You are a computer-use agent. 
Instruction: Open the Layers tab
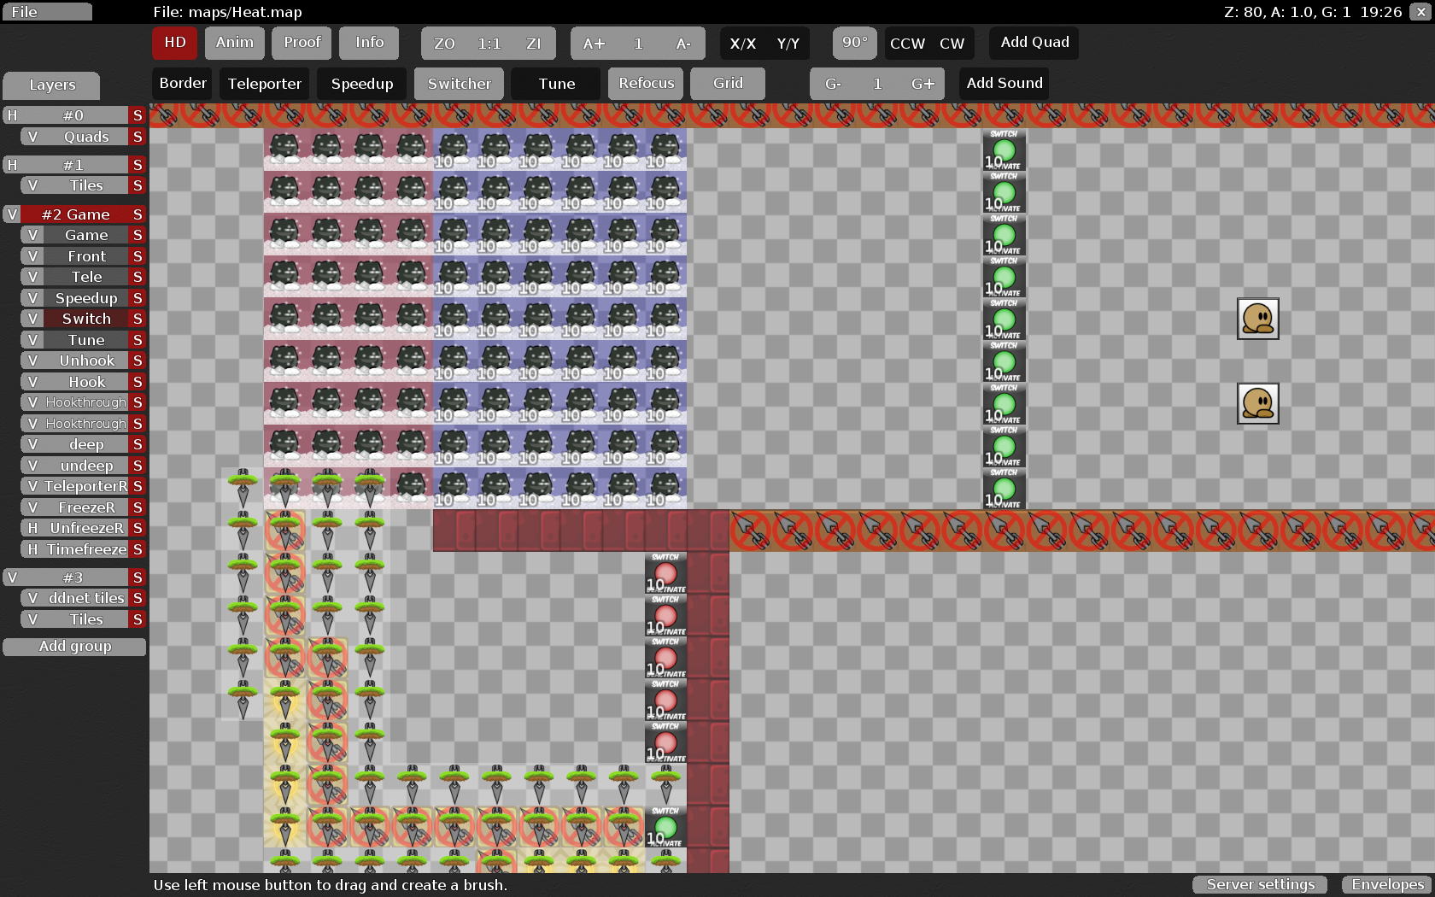52,85
